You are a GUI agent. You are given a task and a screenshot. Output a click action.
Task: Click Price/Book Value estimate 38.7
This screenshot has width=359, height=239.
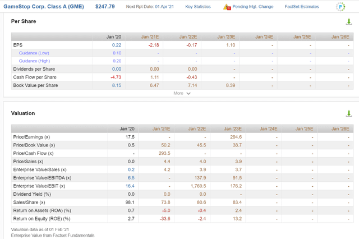(237, 145)
